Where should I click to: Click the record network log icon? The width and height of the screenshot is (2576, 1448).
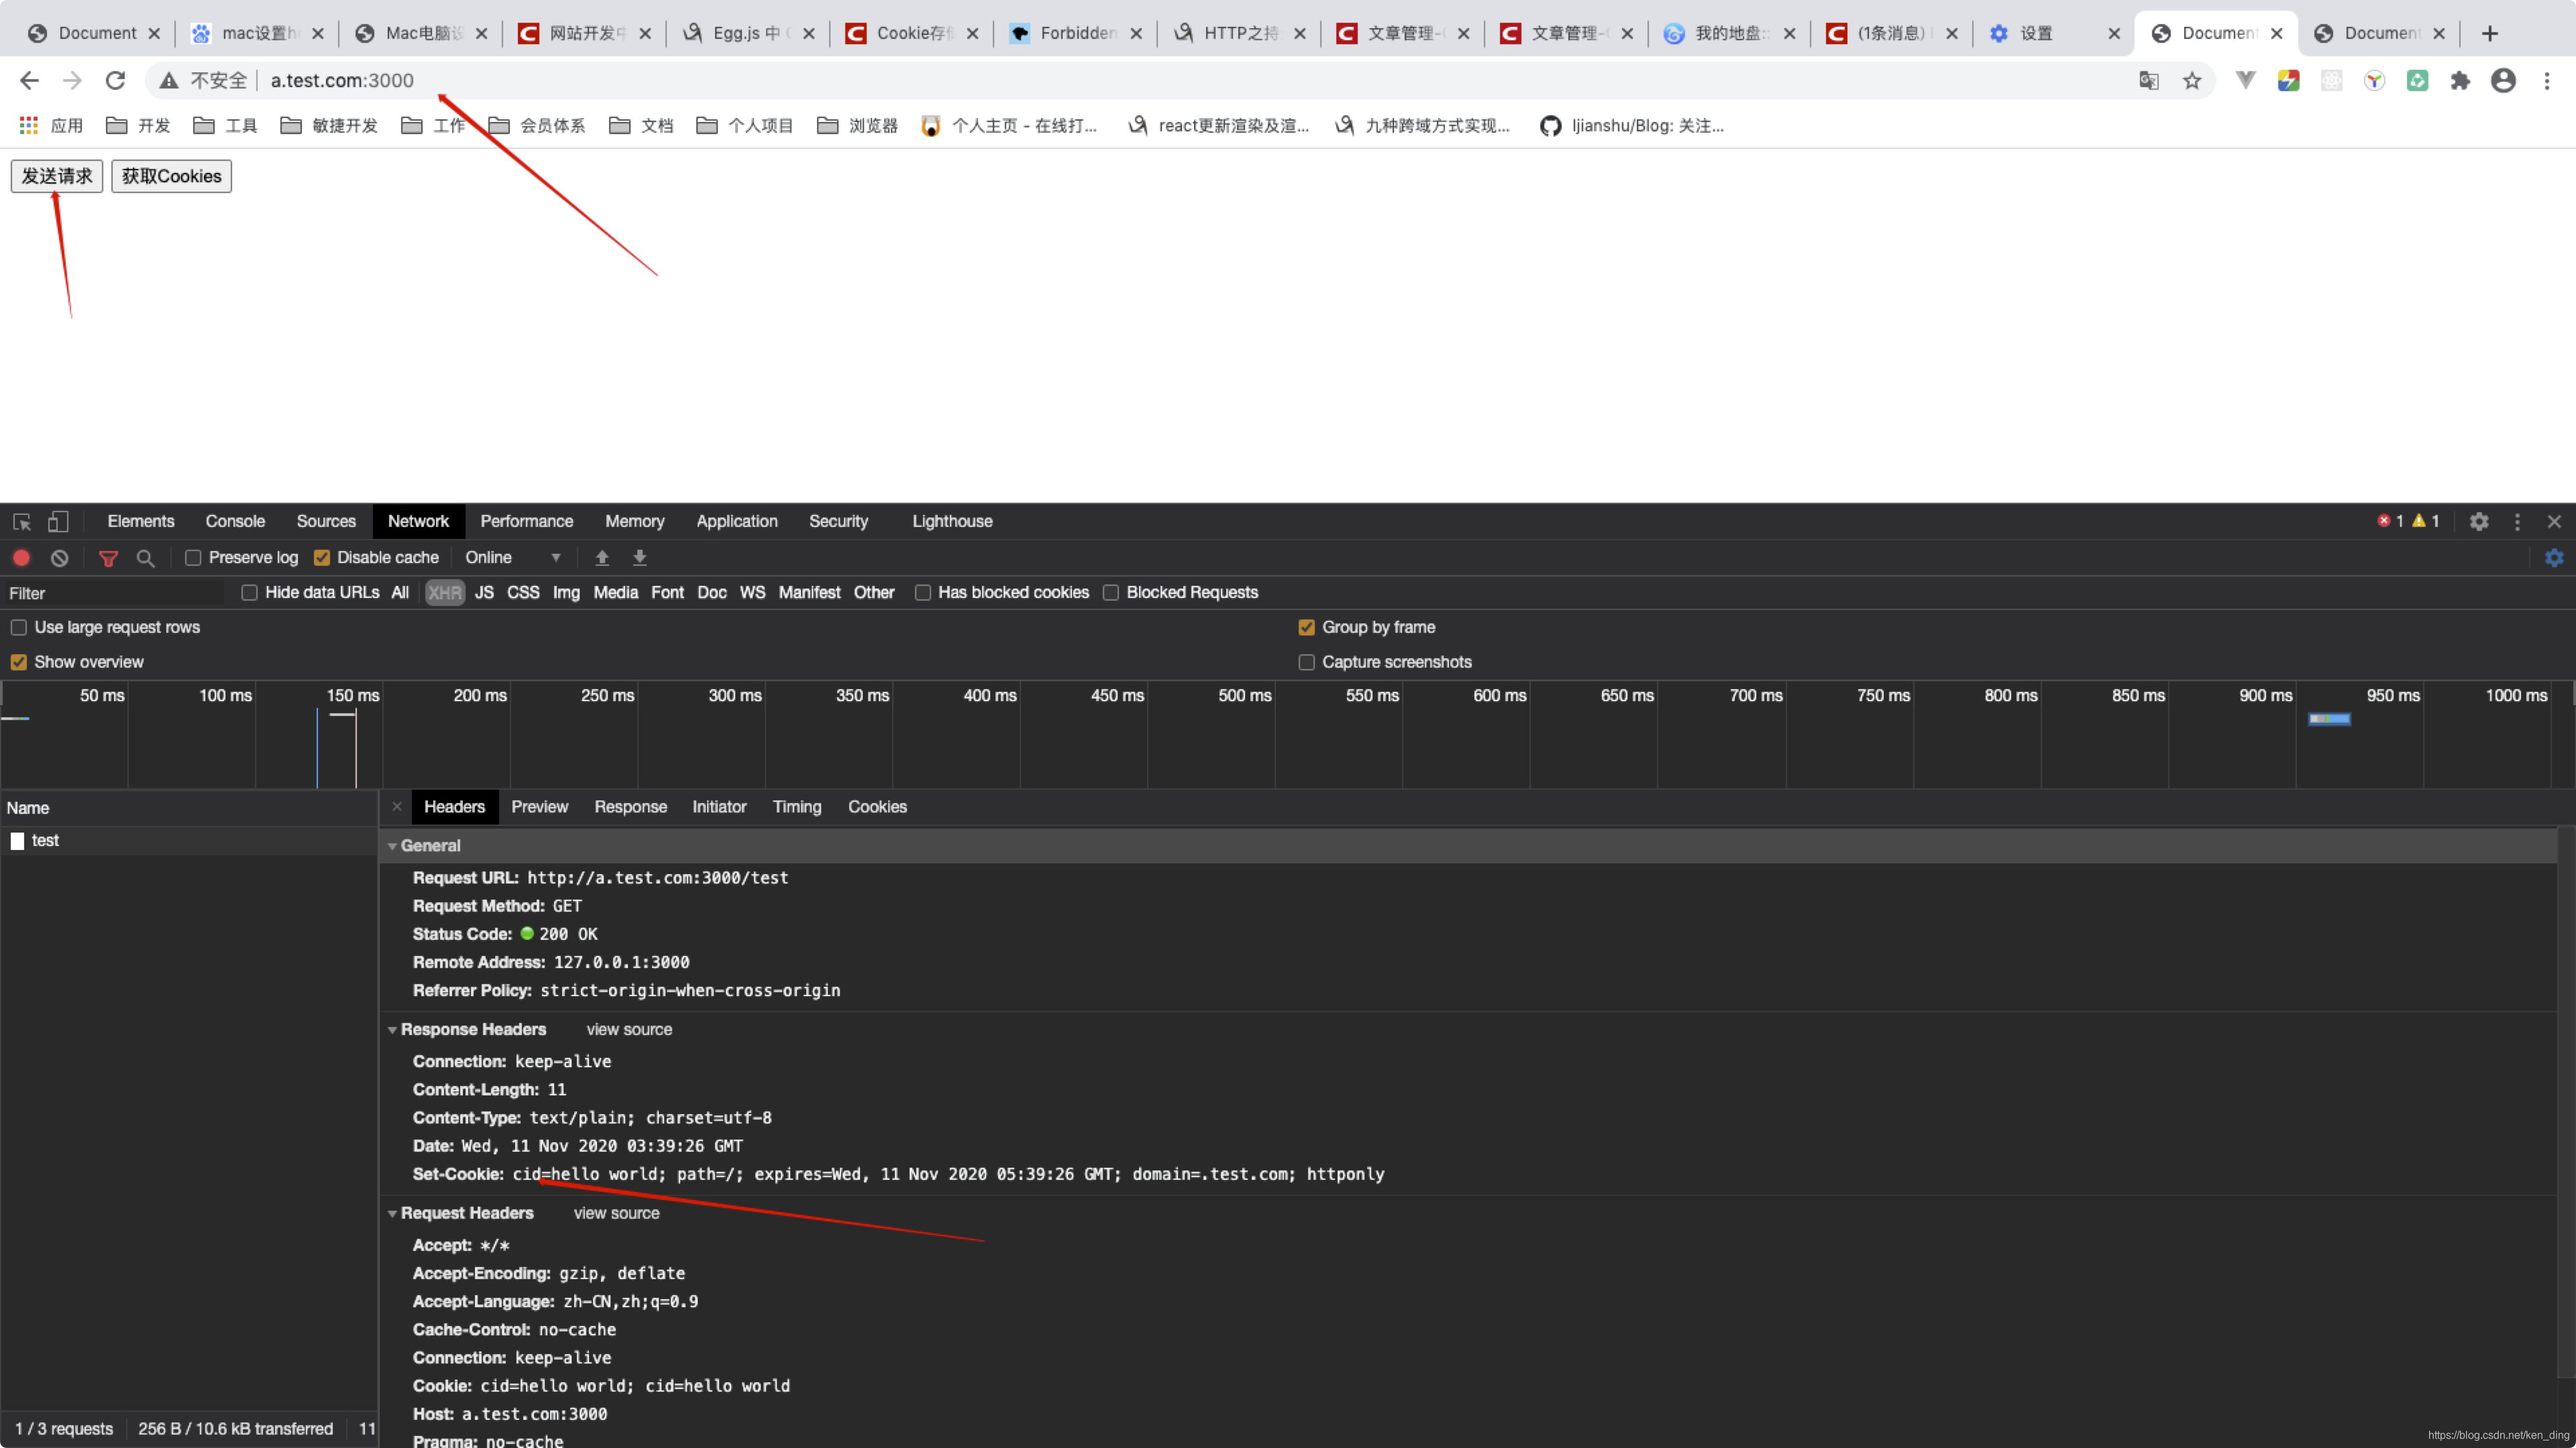(x=21, y=558)
